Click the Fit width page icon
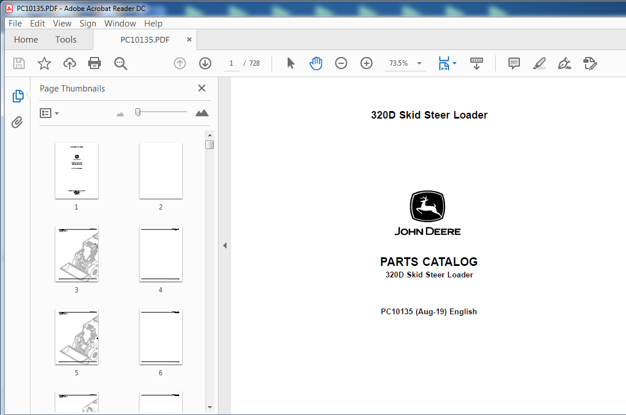This screenshot has height=415, width=626. point(444,63)
